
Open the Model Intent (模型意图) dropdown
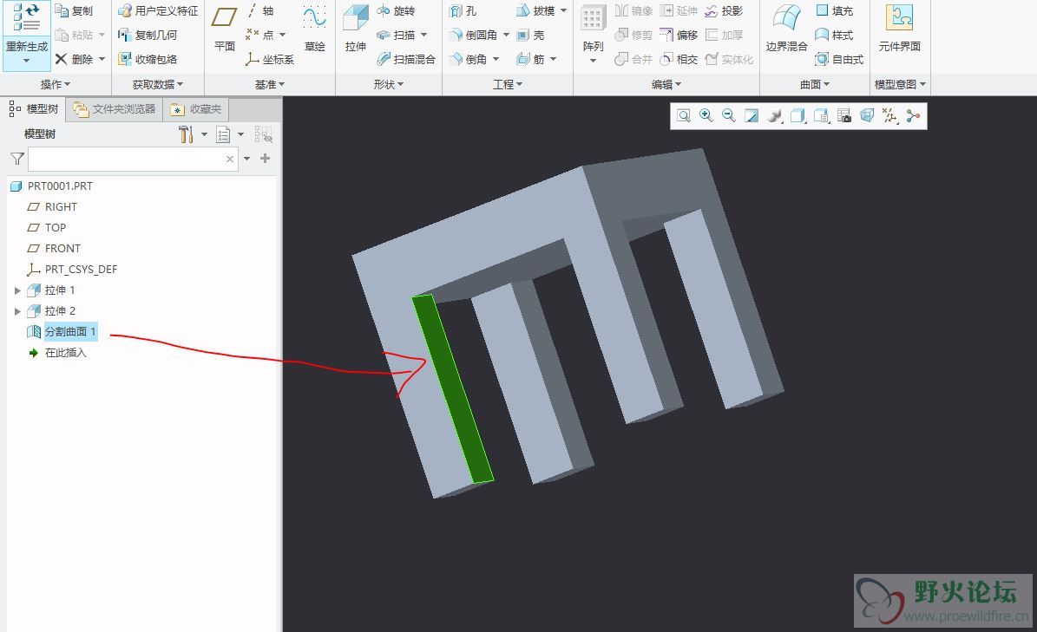901,85
